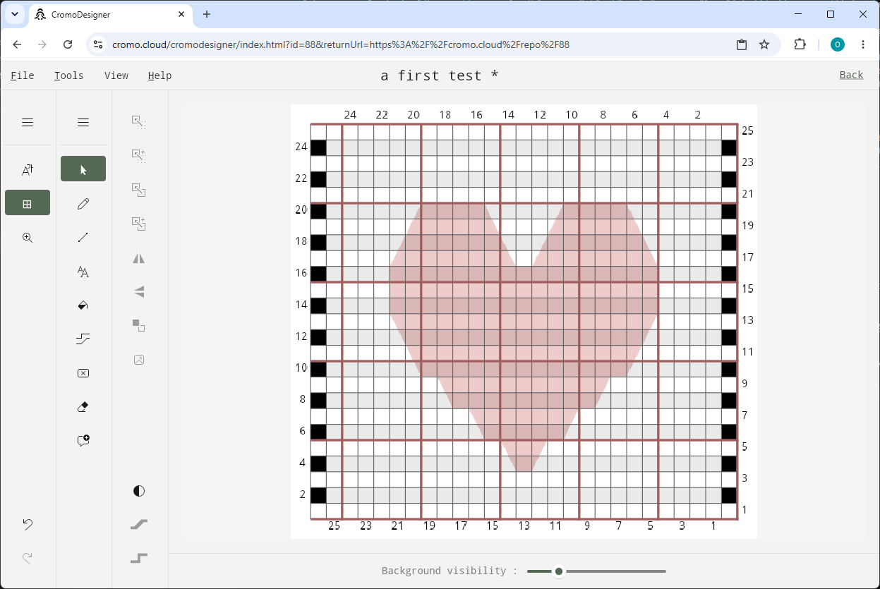880x589 pixels.
Task: Open the Chrome three-dot menu
Action: click(x=863, y=44)
